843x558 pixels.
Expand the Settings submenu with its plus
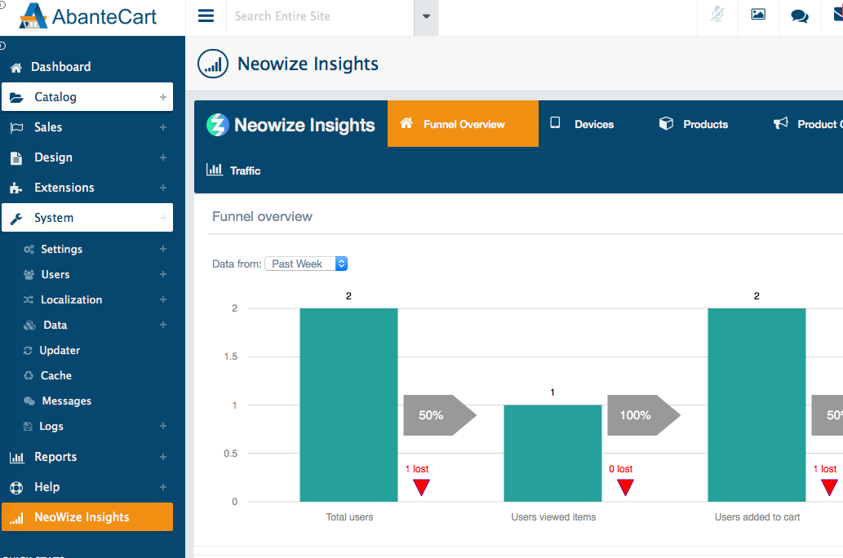tap(163, 249)
